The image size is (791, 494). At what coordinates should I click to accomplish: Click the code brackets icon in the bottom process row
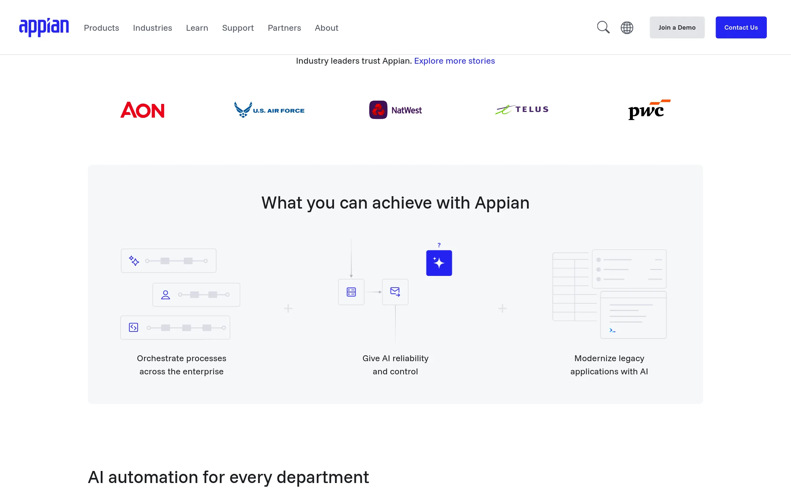(x=134, y=327)
